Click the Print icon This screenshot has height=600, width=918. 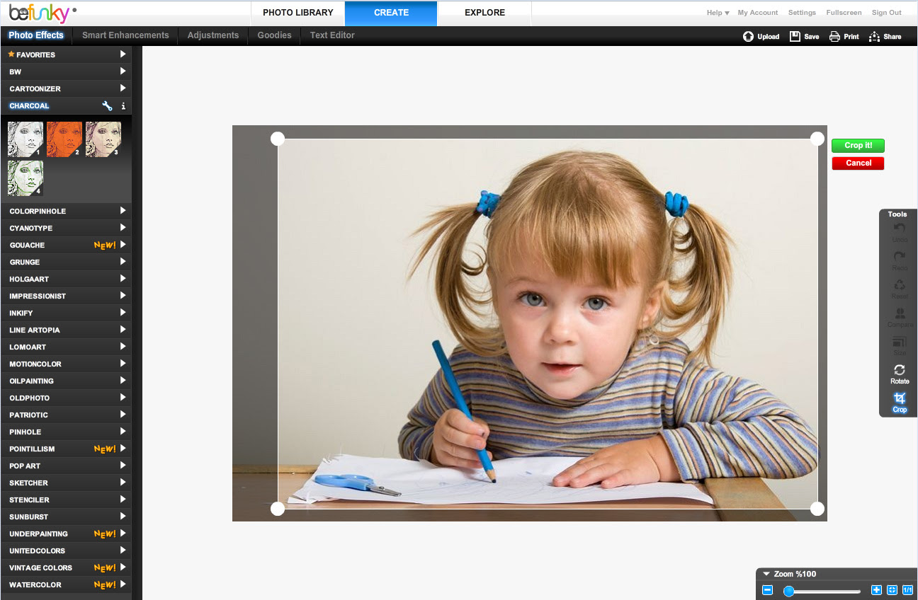click(x=834, y=36)
